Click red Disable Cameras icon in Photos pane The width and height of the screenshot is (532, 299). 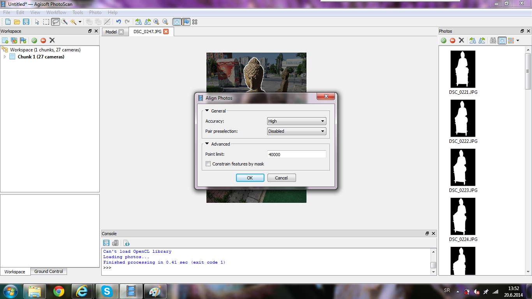pos(453,40)
